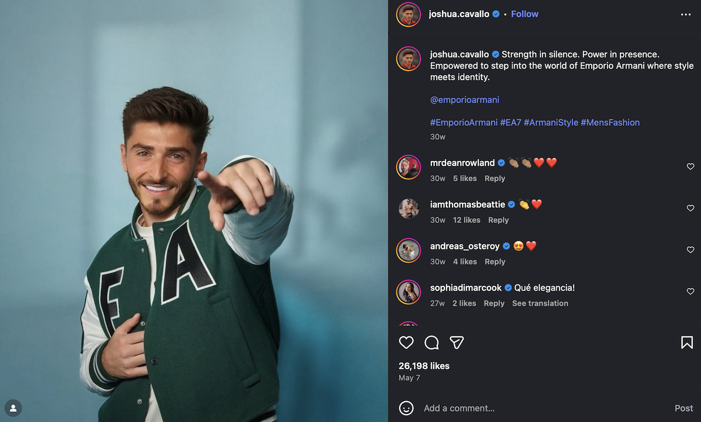The height and width of the screenshot is (422, 701).
Task: Open comments via the speech bubble icon
Action: tap(432, 342)
